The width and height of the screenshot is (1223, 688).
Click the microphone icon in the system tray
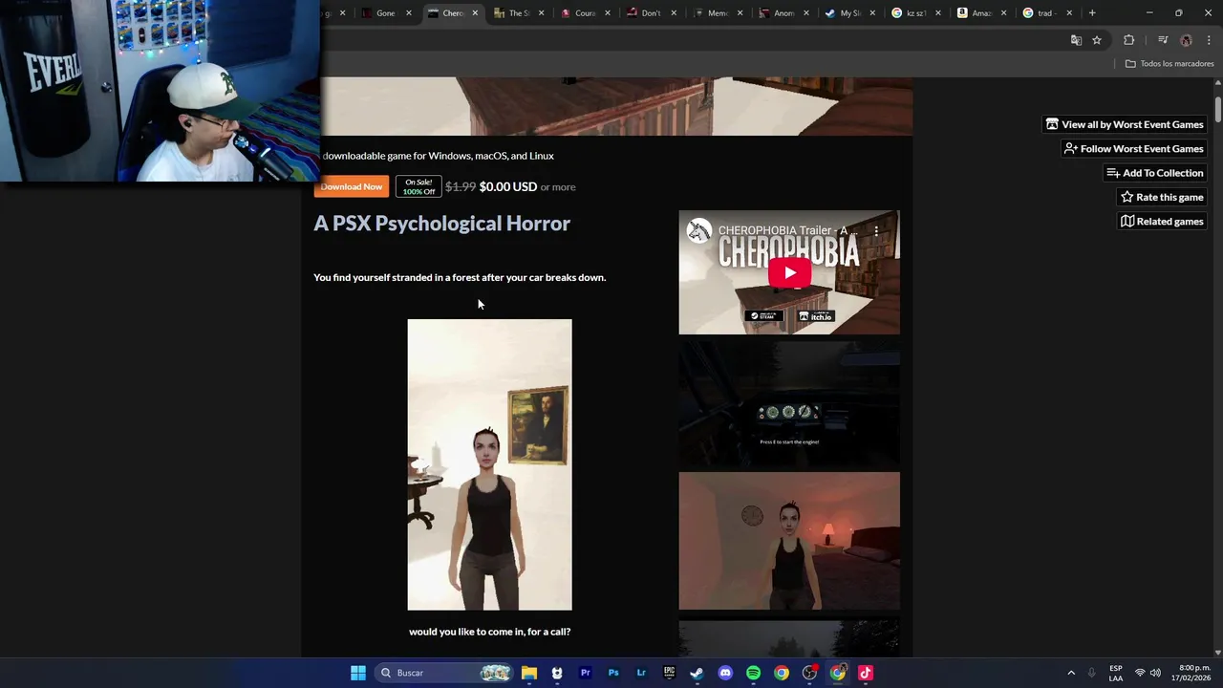tap(1092, 673)
